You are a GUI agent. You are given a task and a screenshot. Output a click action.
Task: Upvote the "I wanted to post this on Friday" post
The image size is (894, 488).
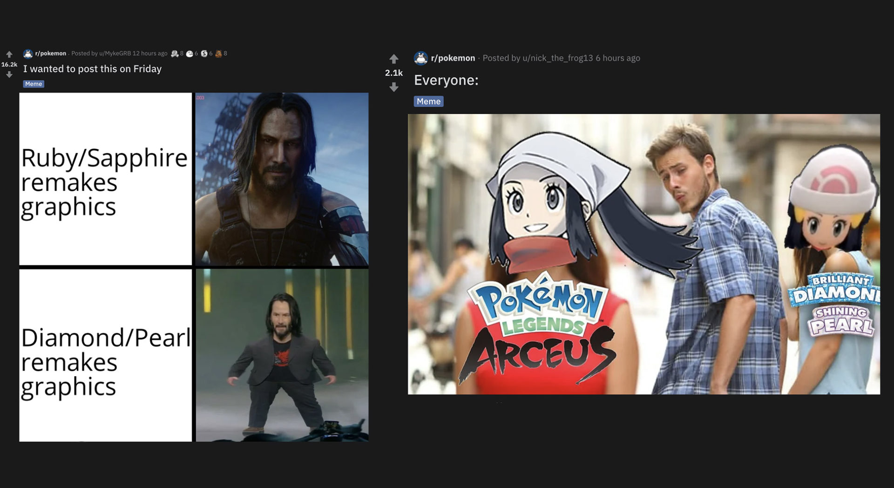click(9, 54)
